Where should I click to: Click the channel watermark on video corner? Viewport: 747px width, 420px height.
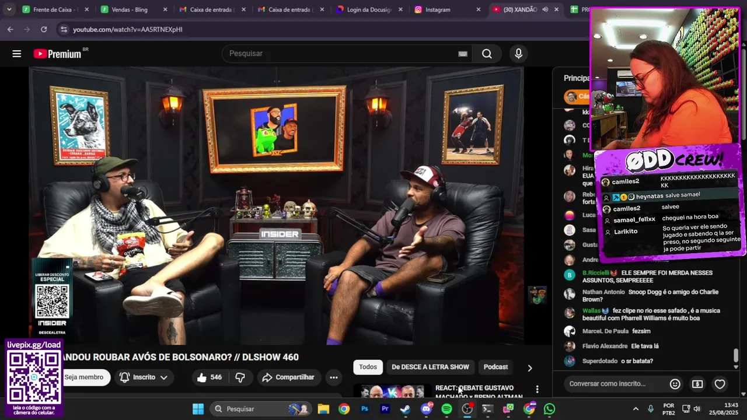pyautogui.click(x=537, y=295)
